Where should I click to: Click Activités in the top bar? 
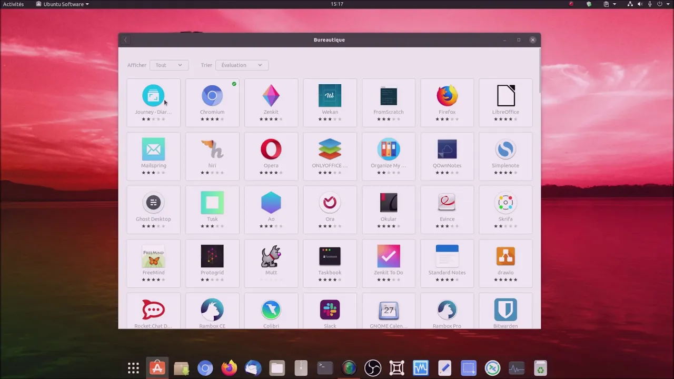[x=13, y=4]
